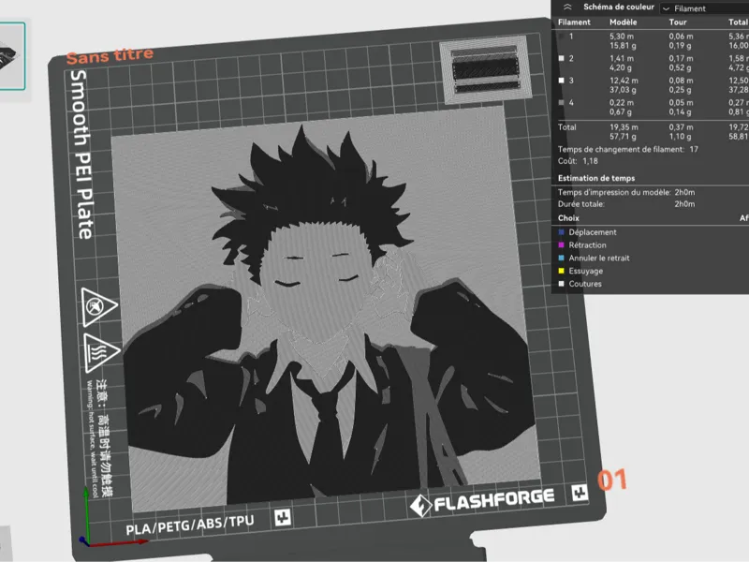Click the 'Schéma de couleur' label
The height and width of the screenshot is (562, 749).
pos(619,7)
